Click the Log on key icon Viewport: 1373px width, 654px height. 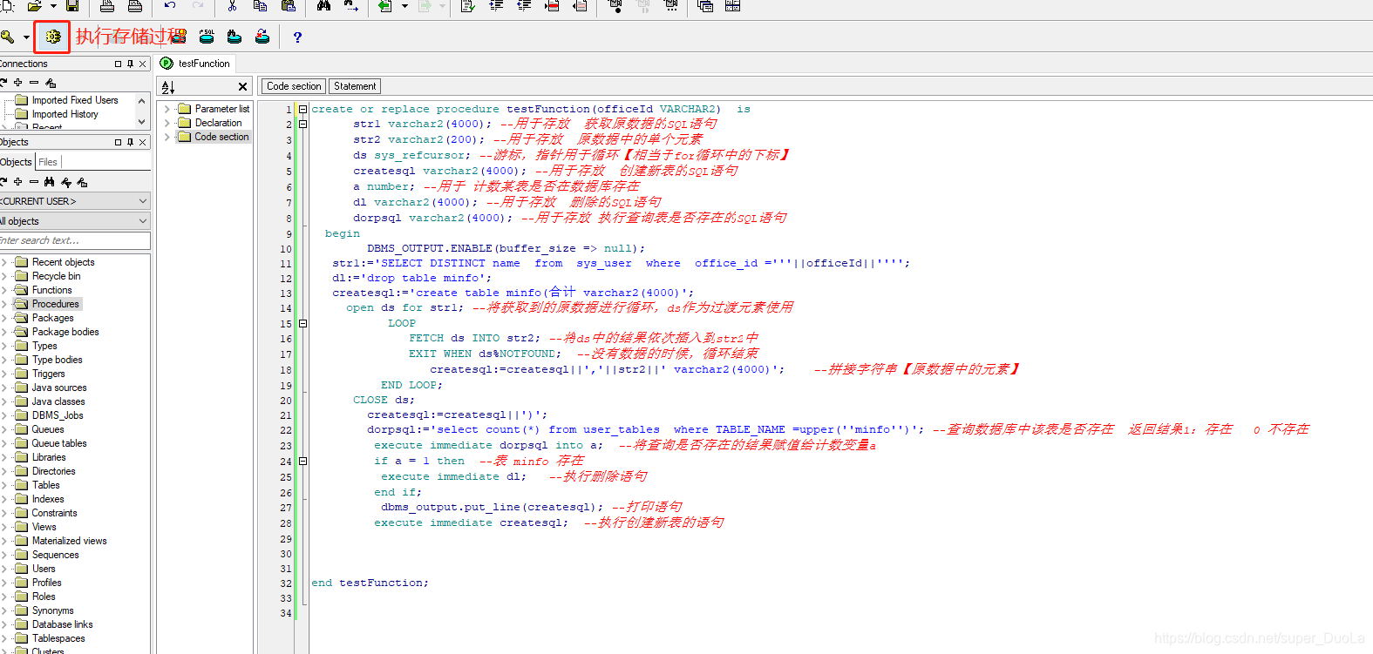coord(7,37)
